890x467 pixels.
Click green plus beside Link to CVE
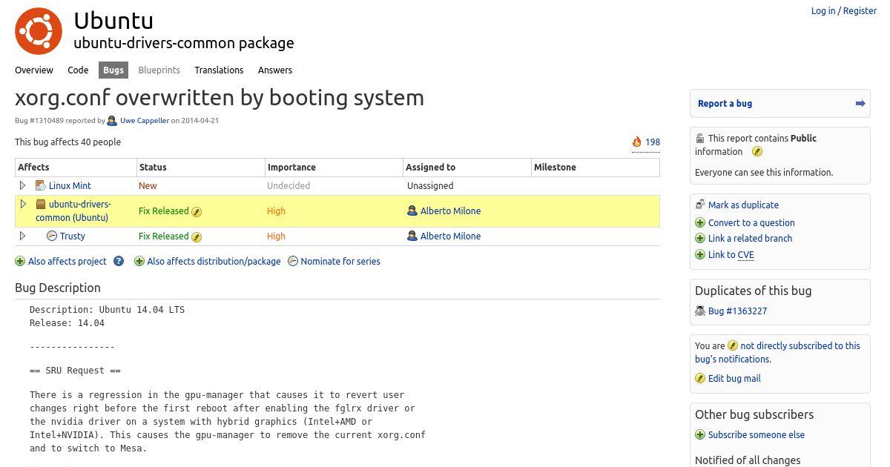point(700,255)
